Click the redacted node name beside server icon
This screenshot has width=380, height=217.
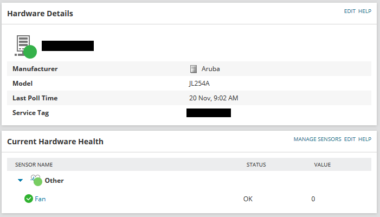point(68,46)
